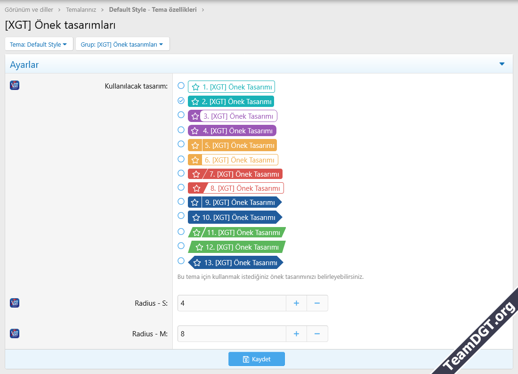Click the red prefix design 7 badge
518x374 pixels.
point(235,174)
